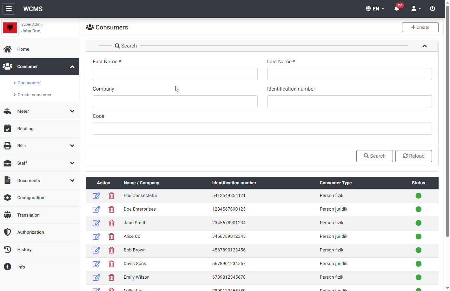Edit the Alice Co consumer
Screen dimensions: 450x291
point(96,237)
